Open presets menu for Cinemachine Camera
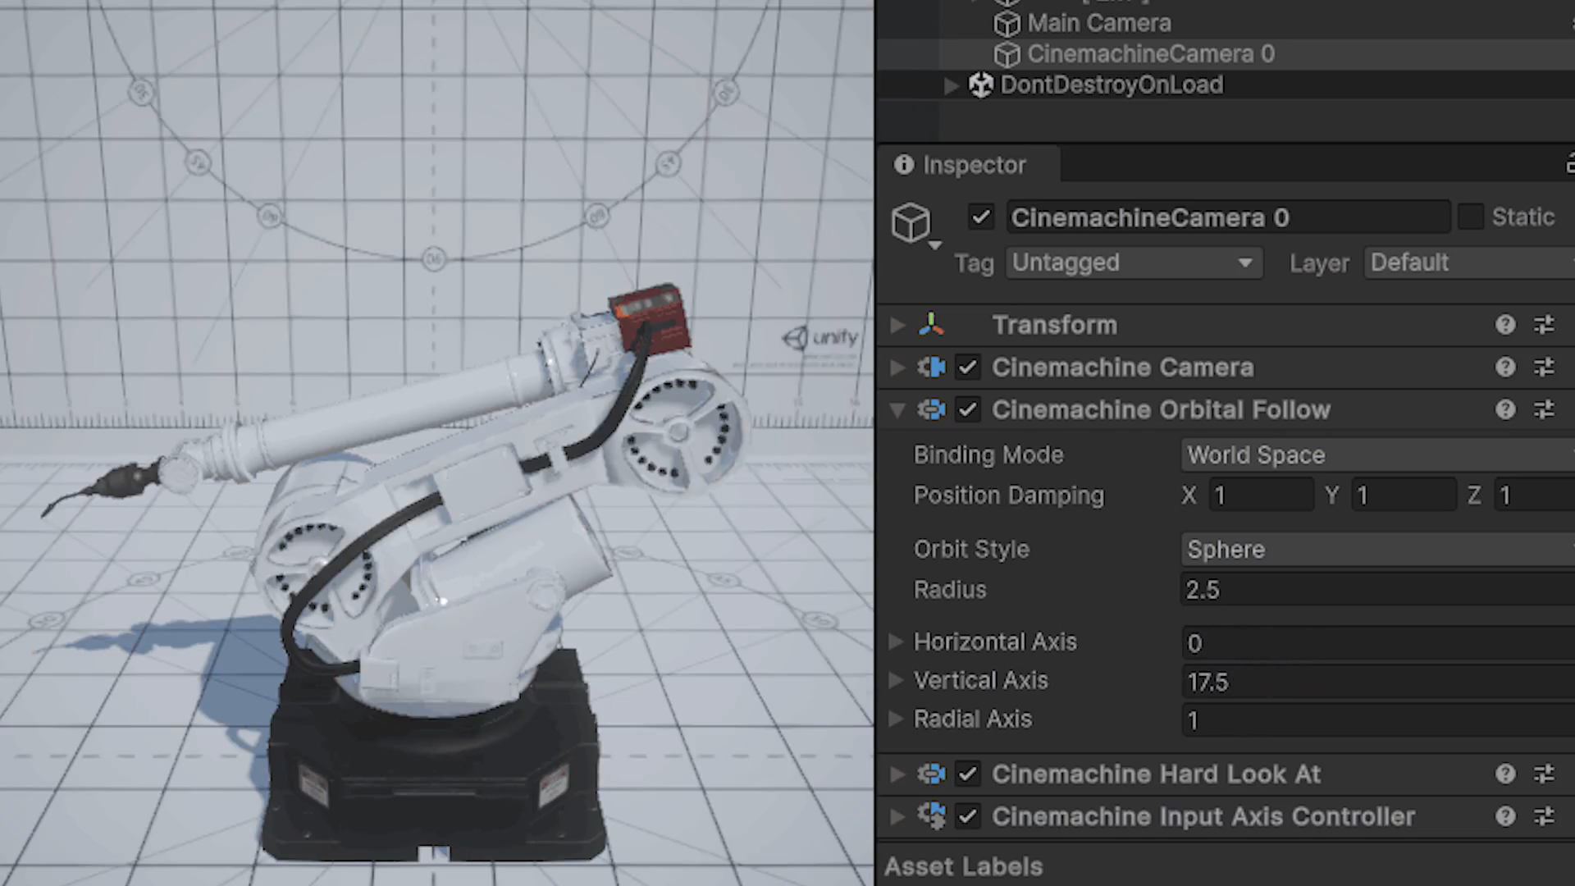 pyautogui.click(x=1544, y=368)
